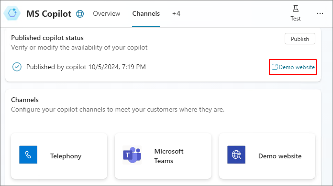Select the Channels tab

[146, 13]
